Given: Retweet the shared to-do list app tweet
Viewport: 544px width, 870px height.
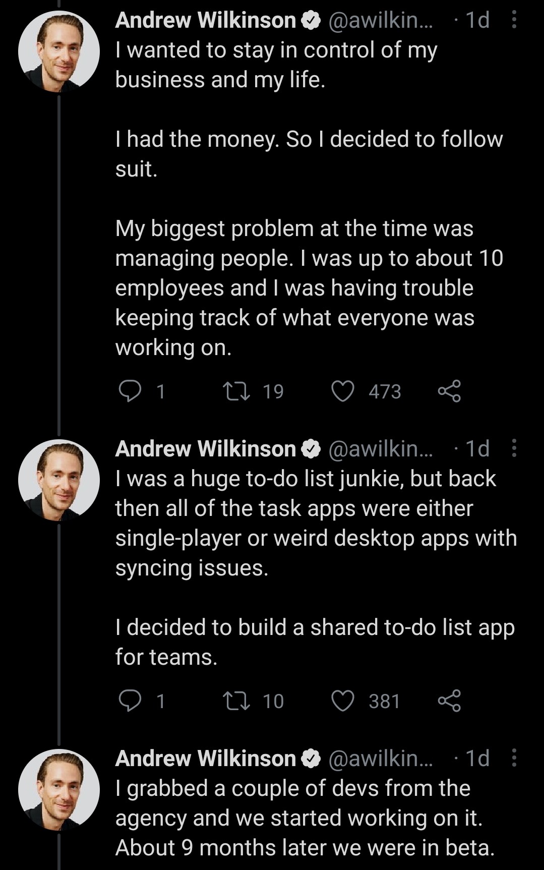Looking at the screenshot, I should coord(237,701).
